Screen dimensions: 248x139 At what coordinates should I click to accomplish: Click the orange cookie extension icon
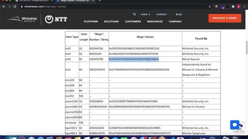point(216,7)
